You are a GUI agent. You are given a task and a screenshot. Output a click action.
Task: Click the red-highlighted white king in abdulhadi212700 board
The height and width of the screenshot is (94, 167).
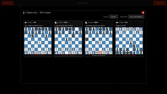click(x=101, y=53)
